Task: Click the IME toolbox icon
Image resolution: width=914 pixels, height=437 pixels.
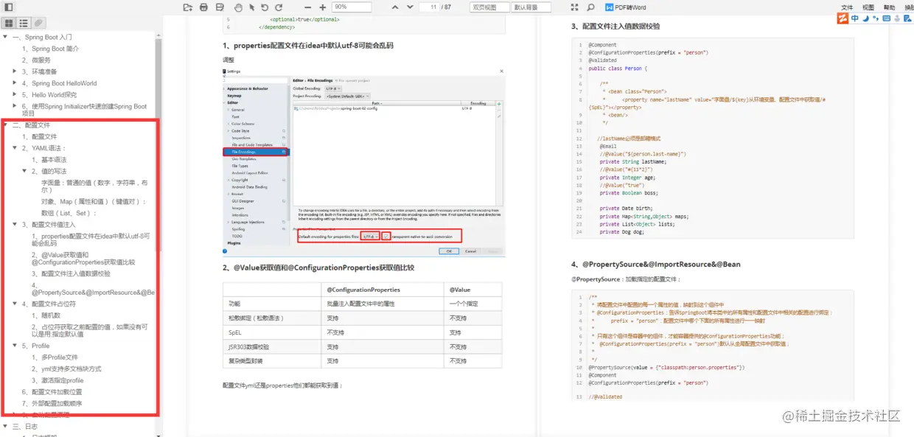Action: pos(906,19)
